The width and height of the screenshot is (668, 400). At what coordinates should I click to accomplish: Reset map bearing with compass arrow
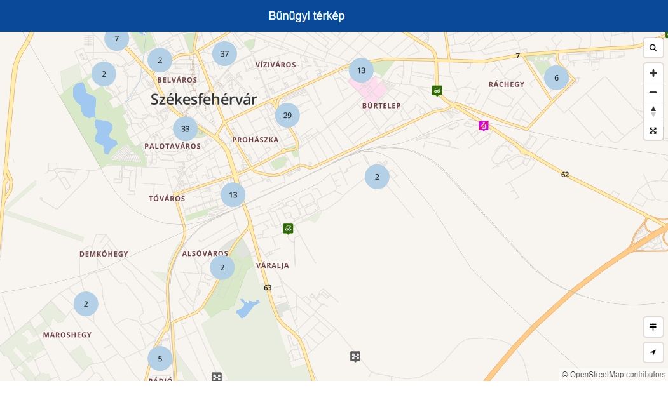[x=653, y=112]
